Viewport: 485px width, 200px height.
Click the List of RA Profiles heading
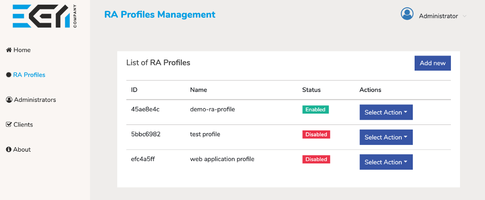(x=158, y=63)
